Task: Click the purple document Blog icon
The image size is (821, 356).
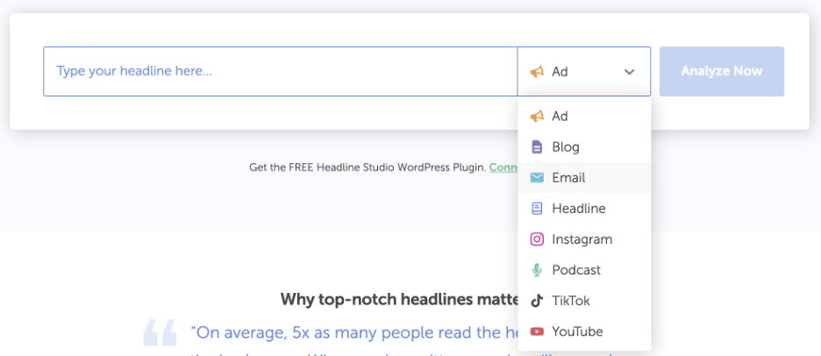Action: [537, 147]
